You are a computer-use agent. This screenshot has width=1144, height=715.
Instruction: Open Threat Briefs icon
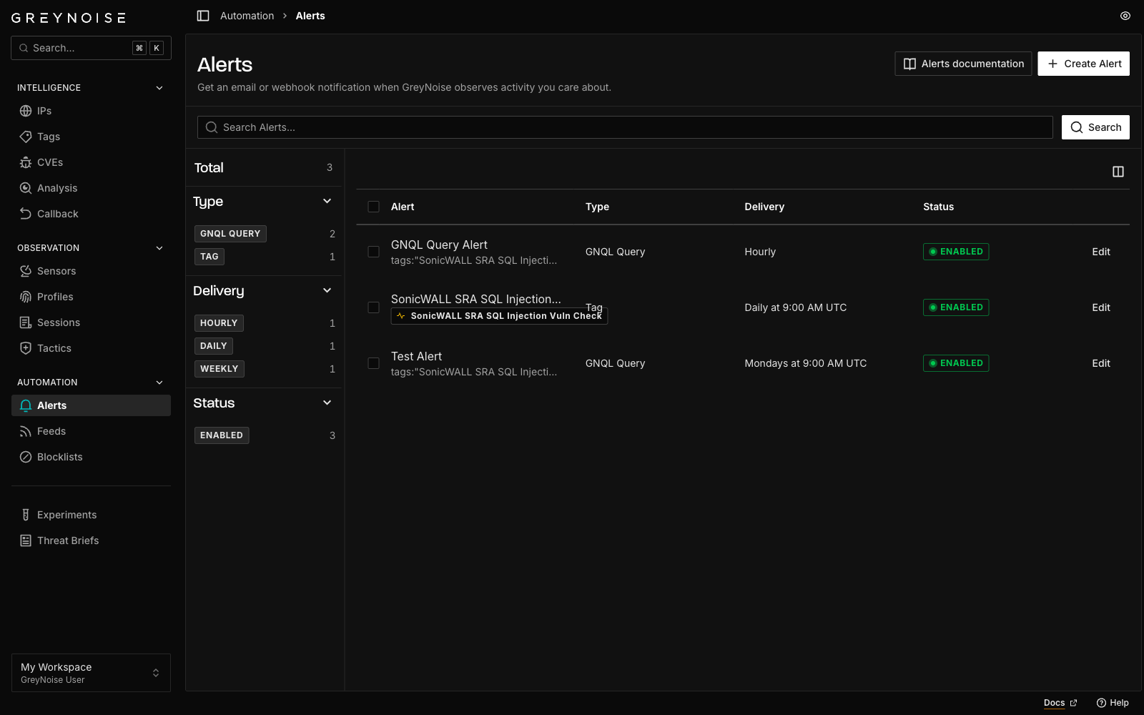pyautogui.click(x=26, y=541)
